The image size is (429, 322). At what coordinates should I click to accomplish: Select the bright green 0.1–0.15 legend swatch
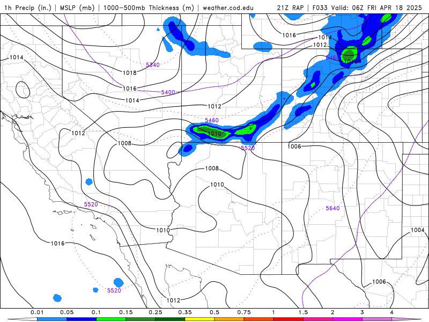point(111,319)
